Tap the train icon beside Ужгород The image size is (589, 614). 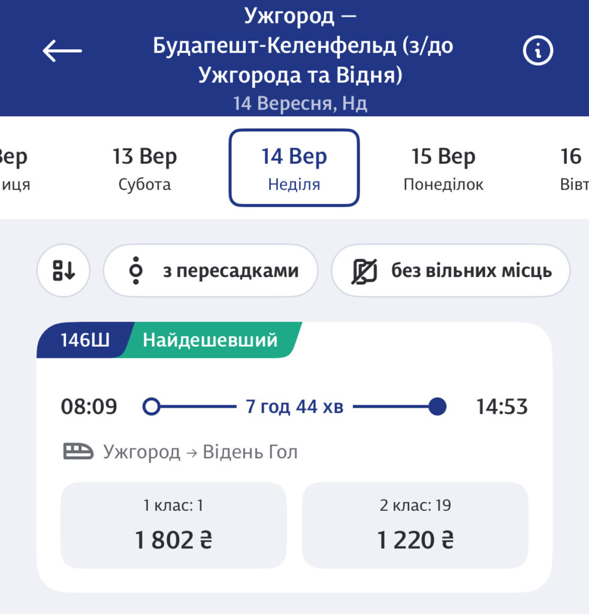pyautogui.click(x=78, y=452)
